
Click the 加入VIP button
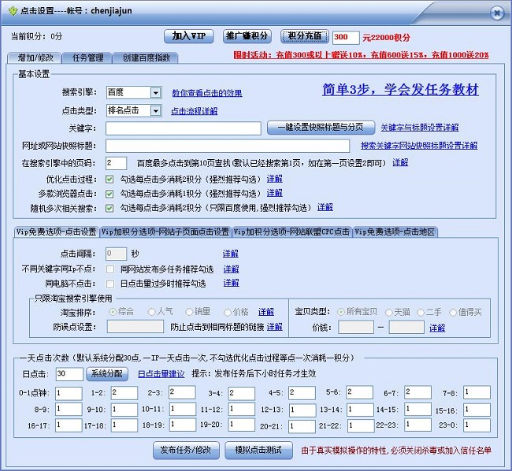click(x=189, y=36)
